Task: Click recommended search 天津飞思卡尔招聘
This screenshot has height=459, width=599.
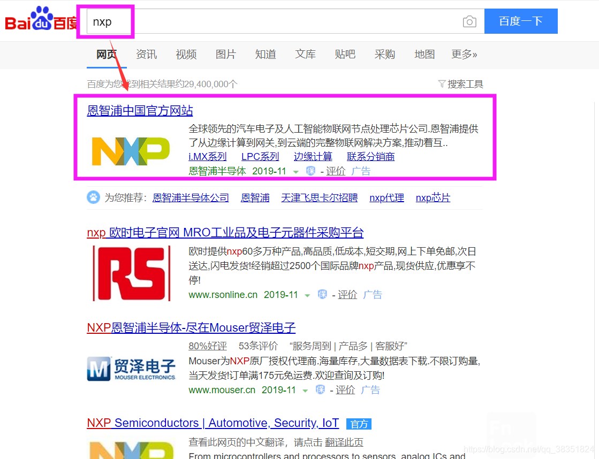Action: point(320,198)
